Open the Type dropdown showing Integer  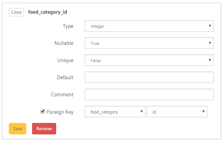tap(149, 26)
